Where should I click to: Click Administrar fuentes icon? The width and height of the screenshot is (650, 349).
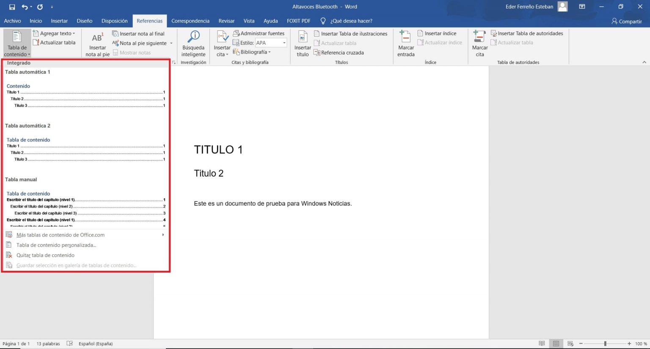pyautogui.click(x=259, y=33)
